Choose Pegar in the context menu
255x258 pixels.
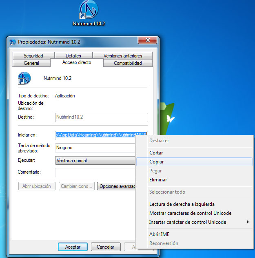click(x=194, y=171)
